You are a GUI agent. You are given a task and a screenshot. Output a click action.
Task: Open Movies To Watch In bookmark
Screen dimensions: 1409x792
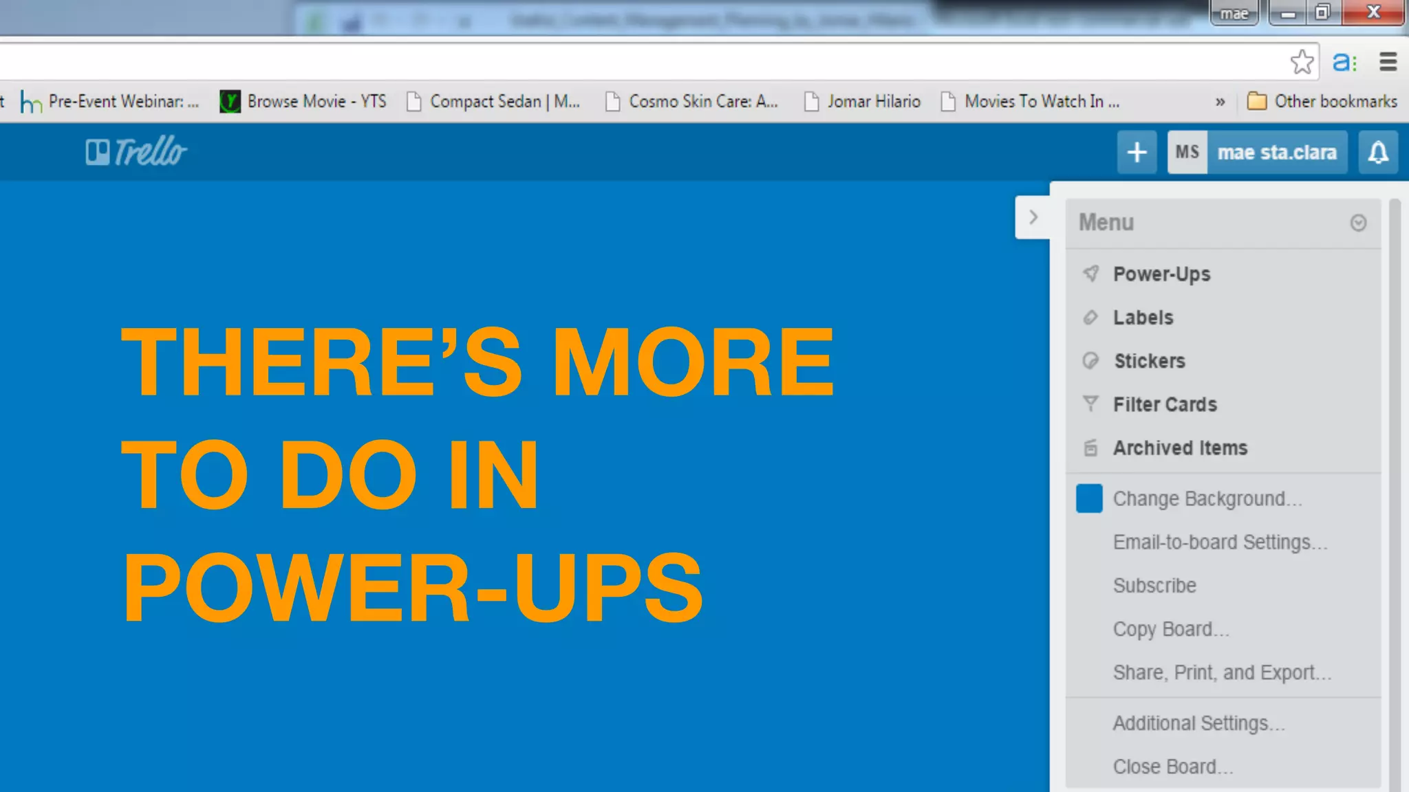click(1030, 102)
